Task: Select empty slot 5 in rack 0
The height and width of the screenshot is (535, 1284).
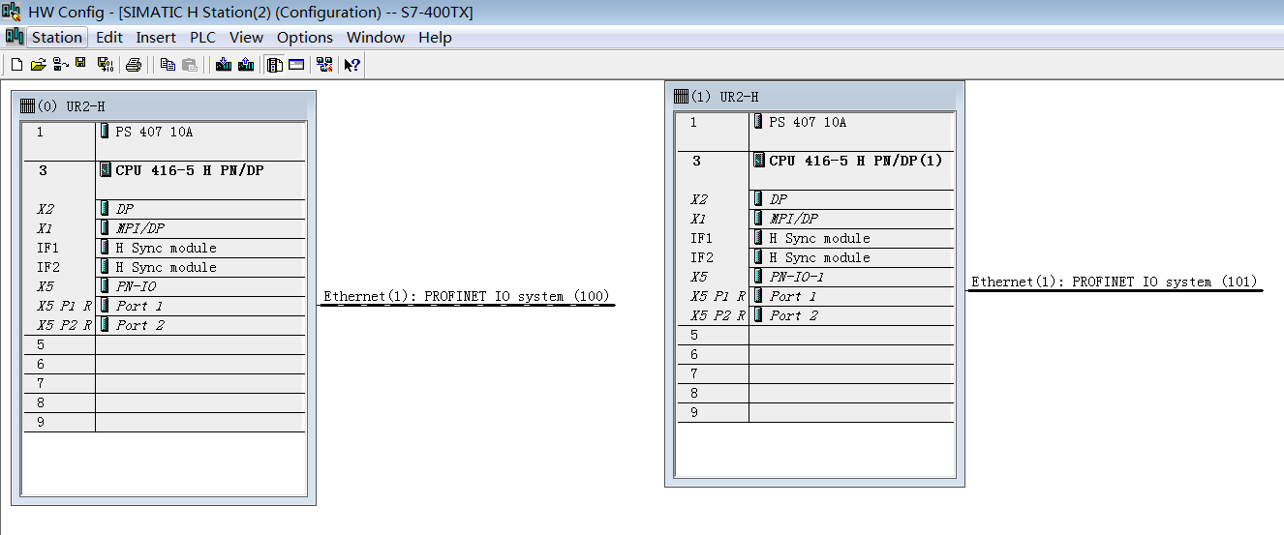Action: pos(165,344)
